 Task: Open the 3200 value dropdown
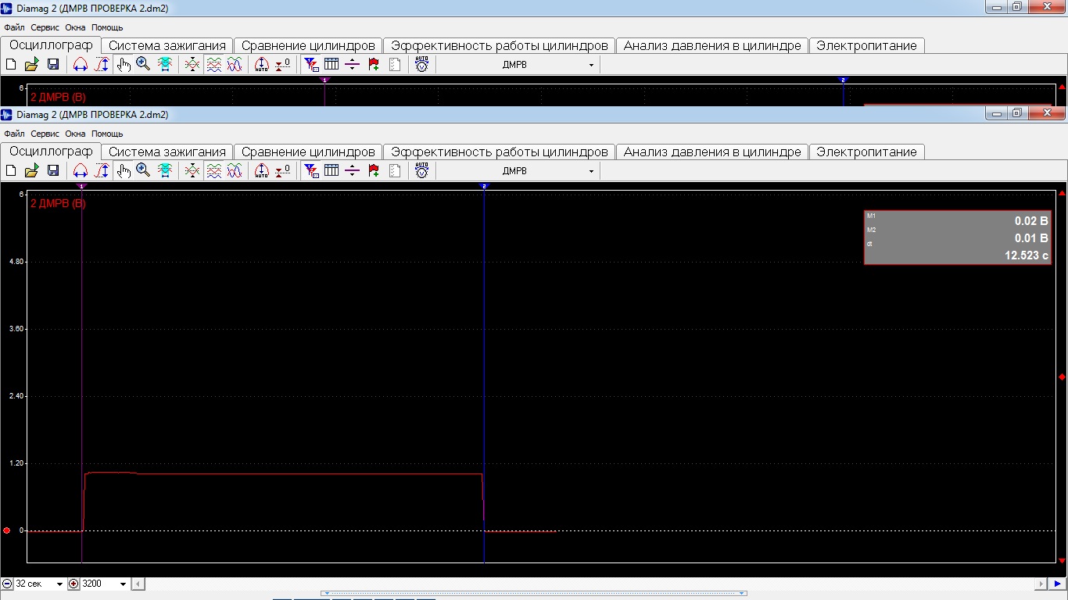pos(123,584)
